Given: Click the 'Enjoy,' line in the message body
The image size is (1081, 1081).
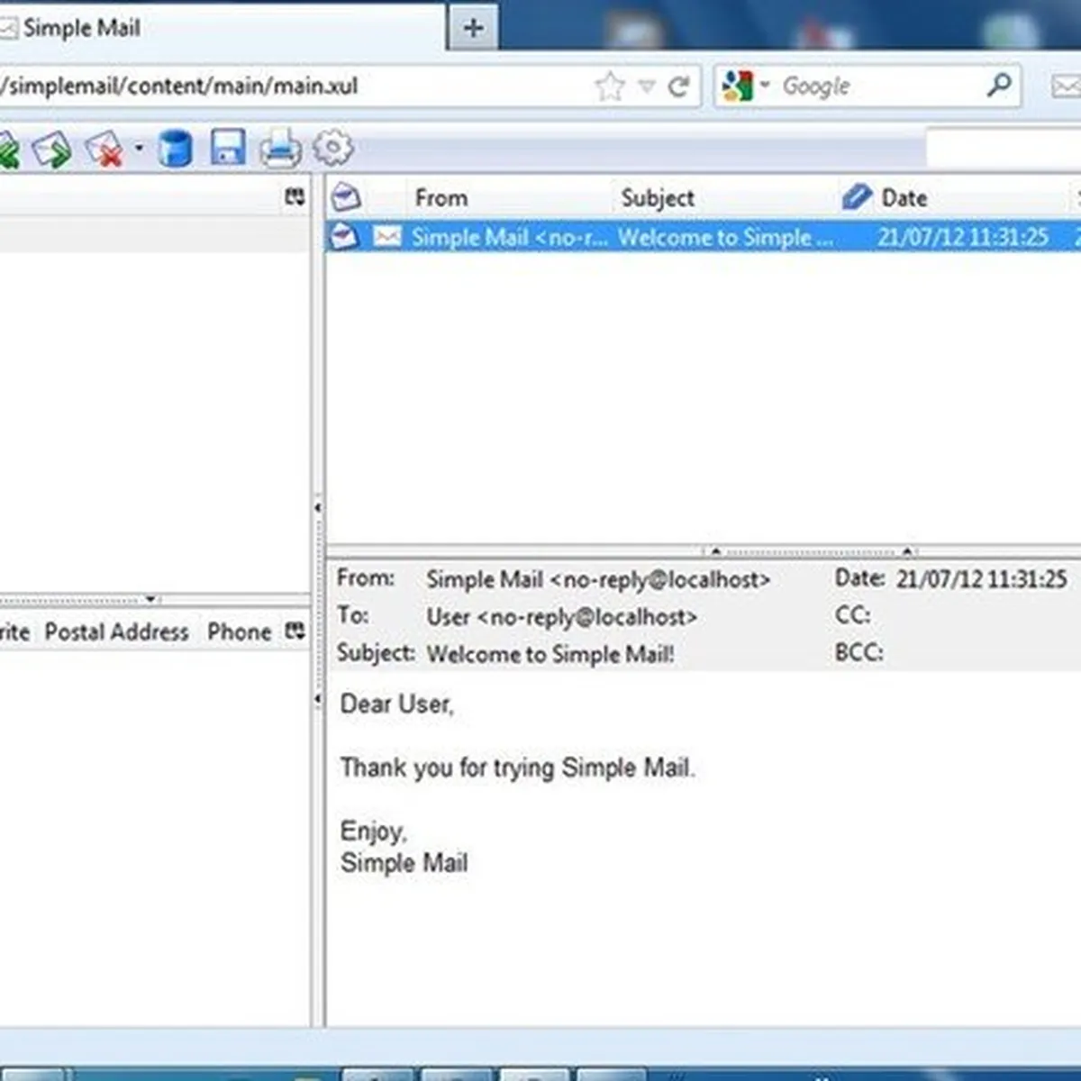Looking at the screenshot, I should (x=373, y=831).
